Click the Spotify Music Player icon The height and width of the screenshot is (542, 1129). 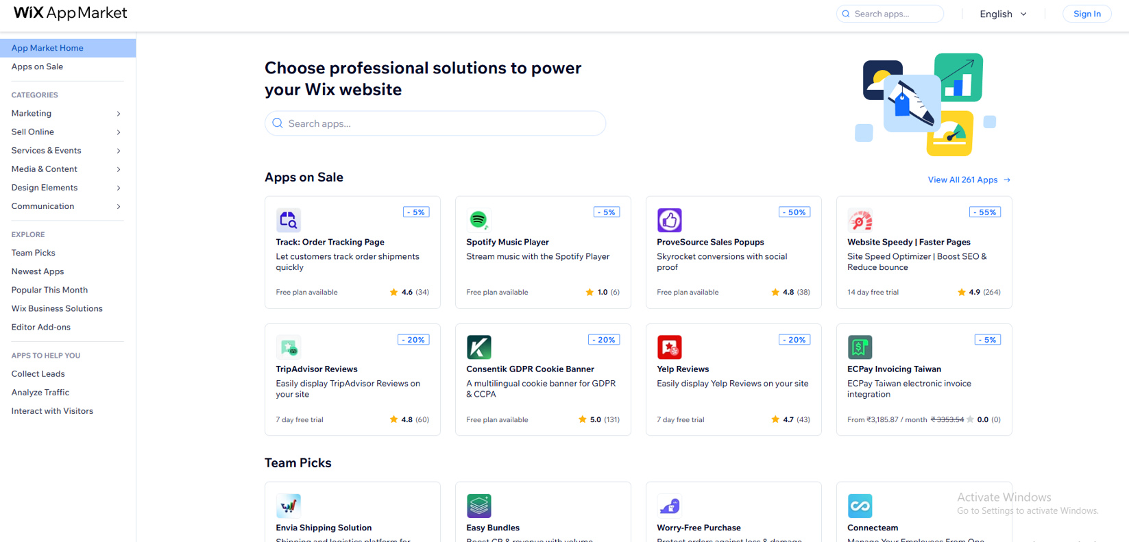478,220
